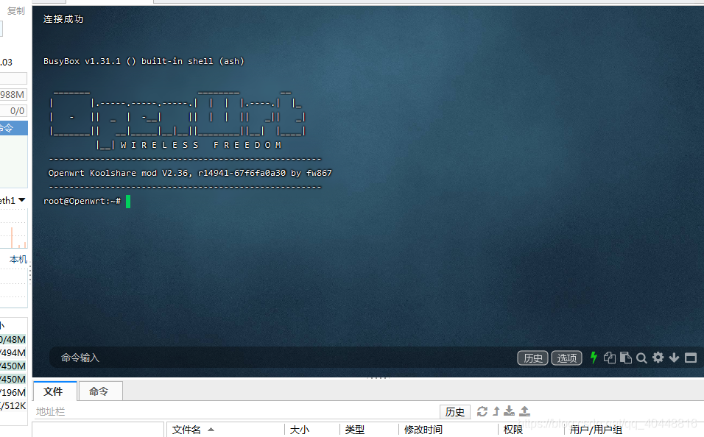
Task: Click the 历史 button beside address bar
Action: [x=455, y=412]
